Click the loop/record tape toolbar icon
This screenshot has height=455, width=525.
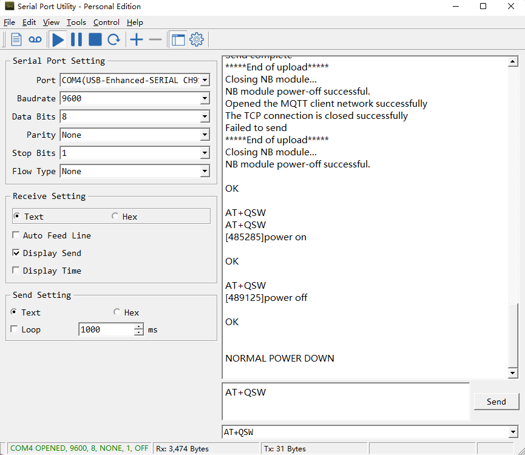point(35,39)
